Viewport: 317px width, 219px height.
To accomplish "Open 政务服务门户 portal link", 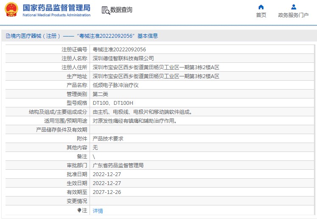I will [293, 15].
